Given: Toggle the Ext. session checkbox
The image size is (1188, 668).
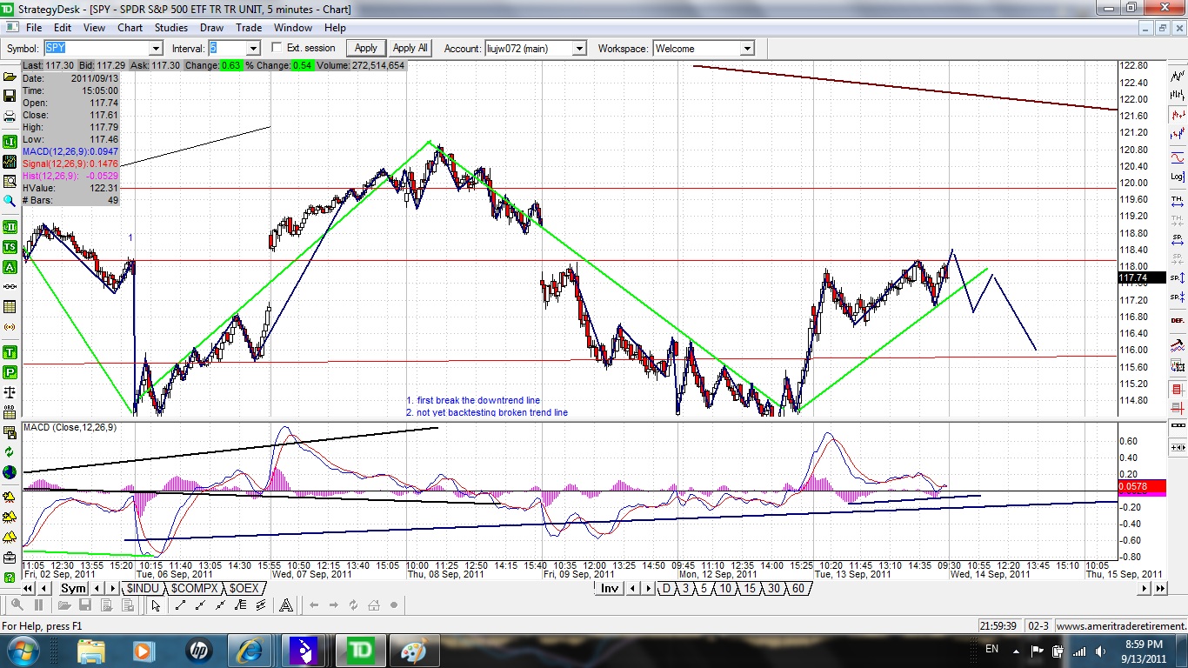Looking at the screenshot, I should (x=277, y=48).
